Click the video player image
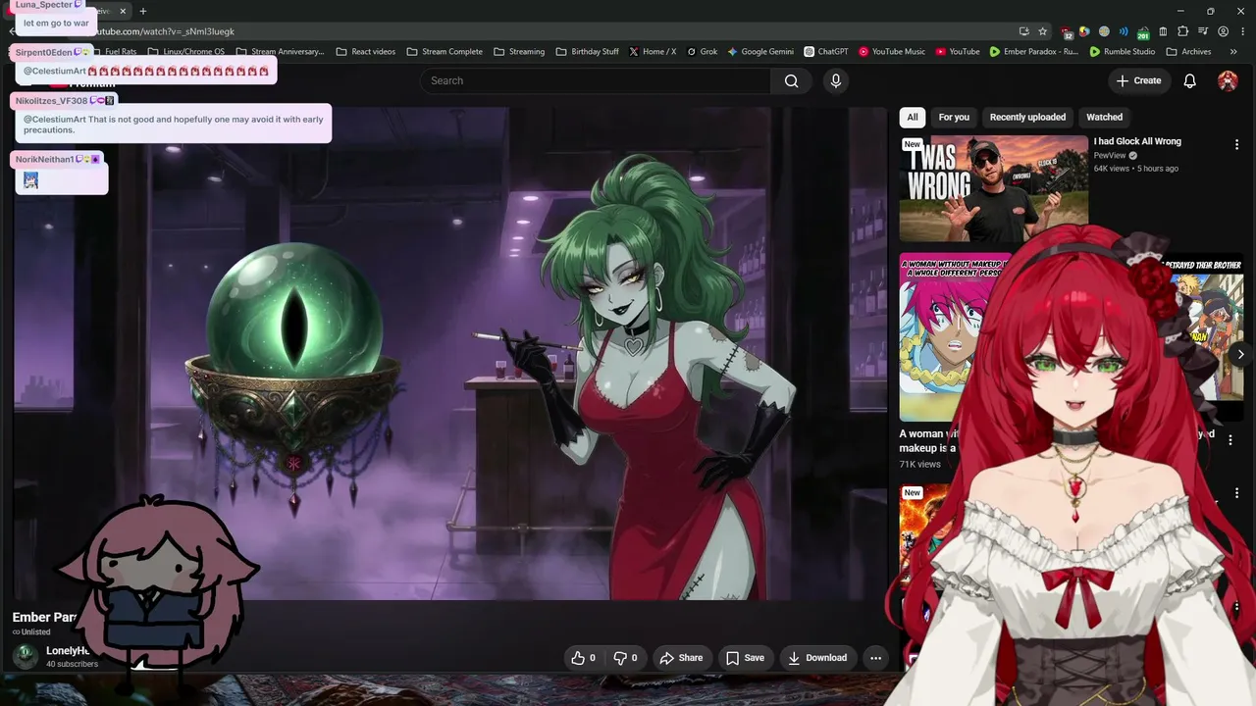This screenshot has height=706, width=1256. pyautogui.click(x=450, y=353)
